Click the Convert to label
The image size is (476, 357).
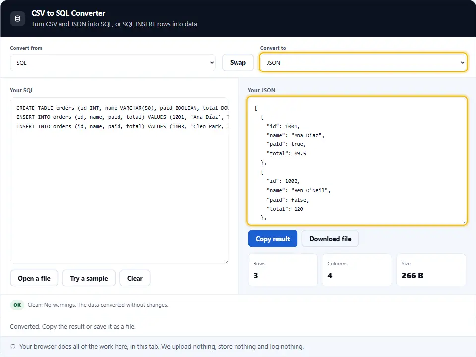[x=273, y=48]
